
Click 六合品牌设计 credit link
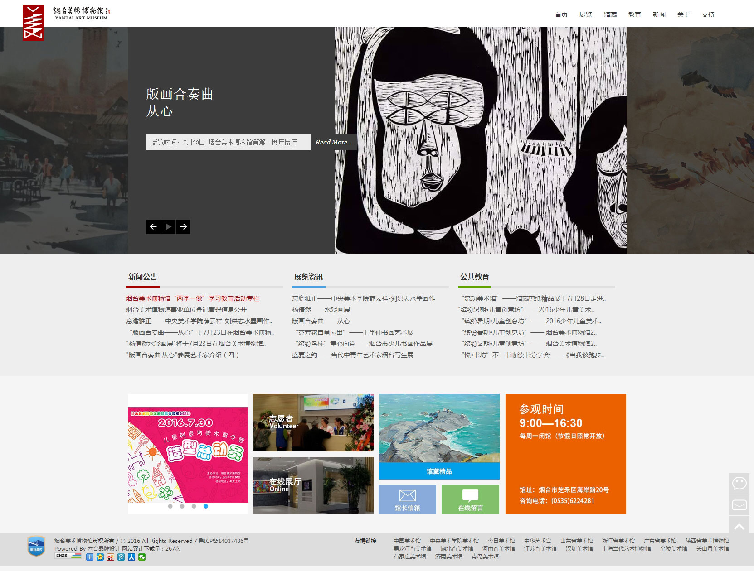point(104,549)
